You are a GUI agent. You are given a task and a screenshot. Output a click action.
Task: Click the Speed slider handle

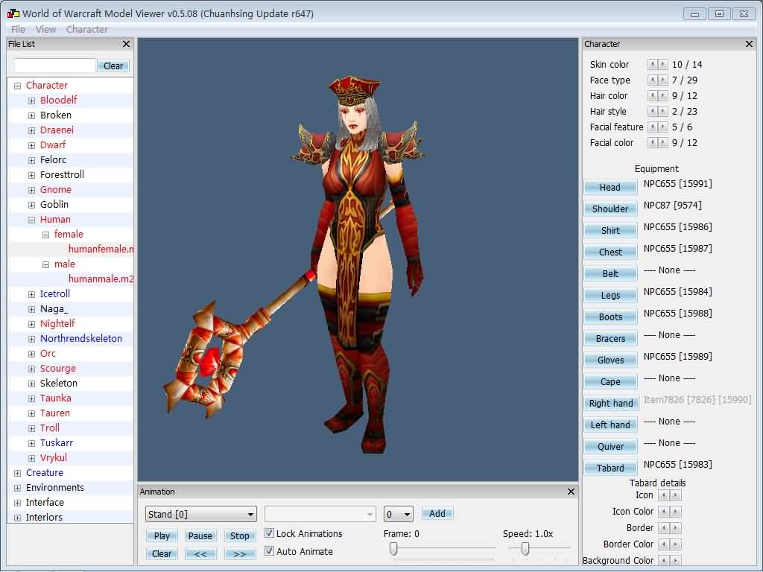pos(525,549)
